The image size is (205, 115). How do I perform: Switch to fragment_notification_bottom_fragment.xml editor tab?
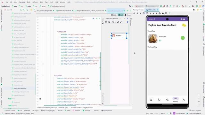[x=90, y=11]
